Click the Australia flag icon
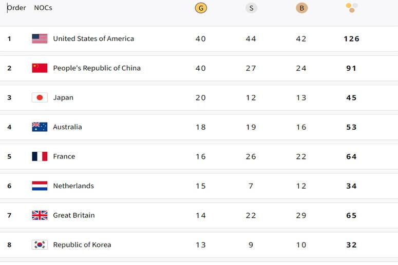The width and height of the screenshot is (398, 265). (x=40, y=127)
